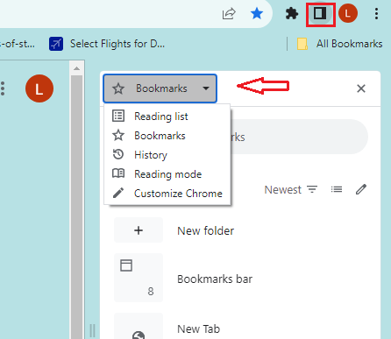391x339 pixels.
Task: Switch to list view icon
Action: point(337,190)
